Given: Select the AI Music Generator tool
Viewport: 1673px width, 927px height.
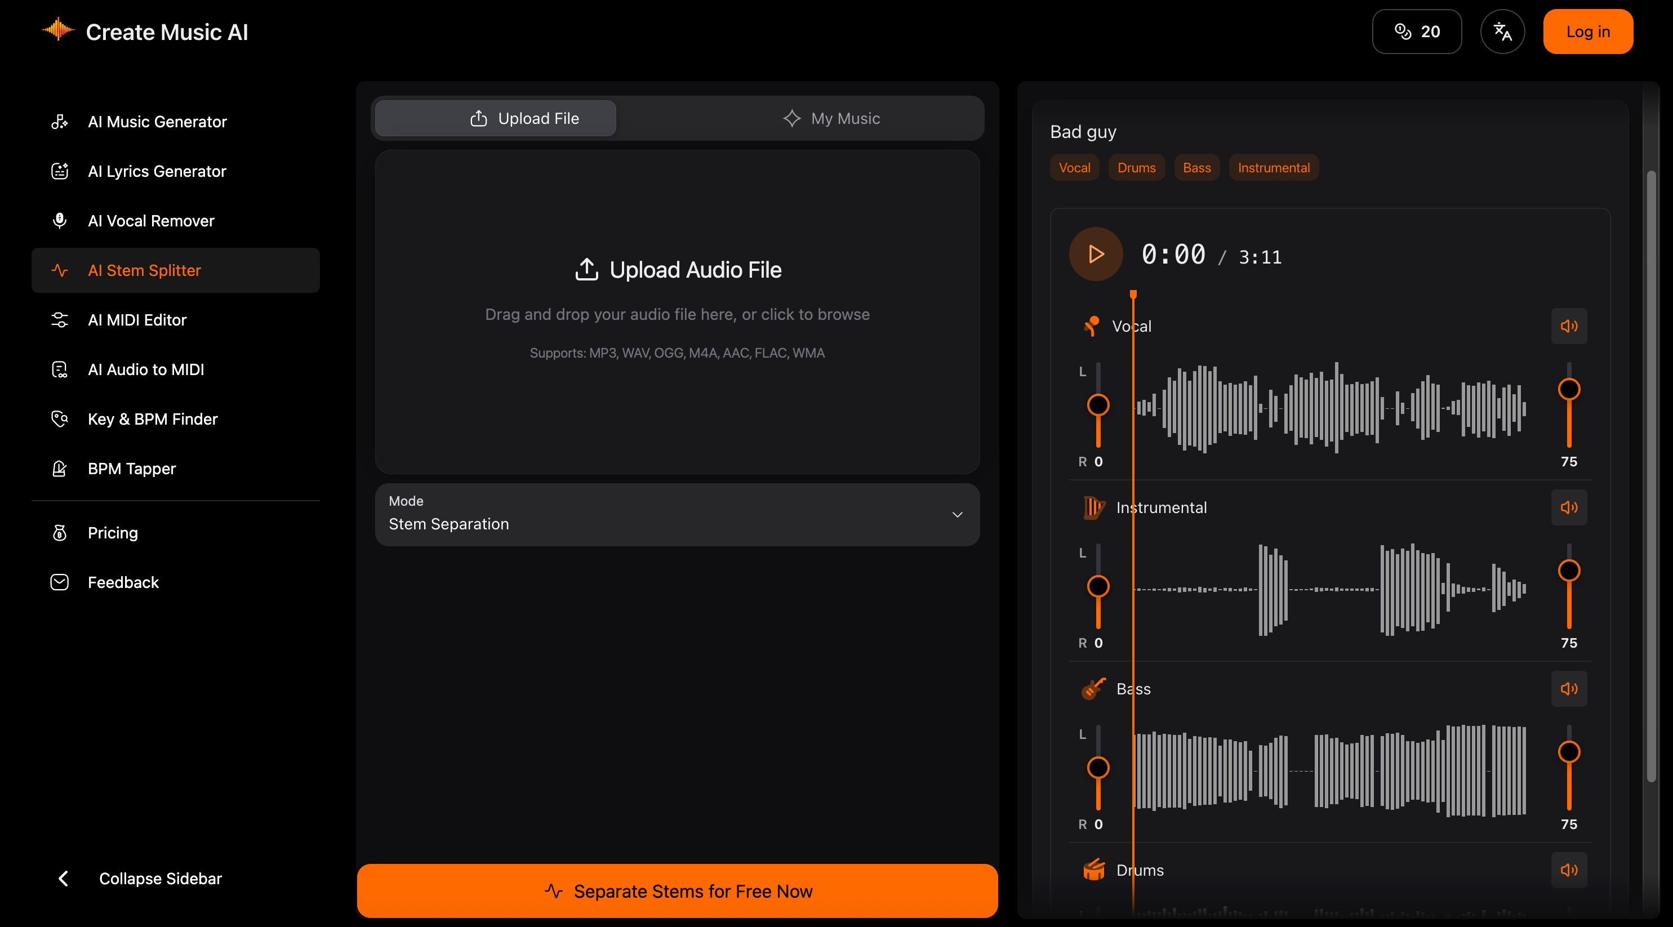Looking at the screenshot, I should click(157, 122).
